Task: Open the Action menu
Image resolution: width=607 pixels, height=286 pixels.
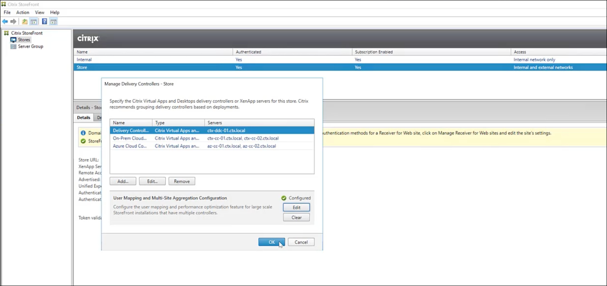Action: [x=23, y=13]
